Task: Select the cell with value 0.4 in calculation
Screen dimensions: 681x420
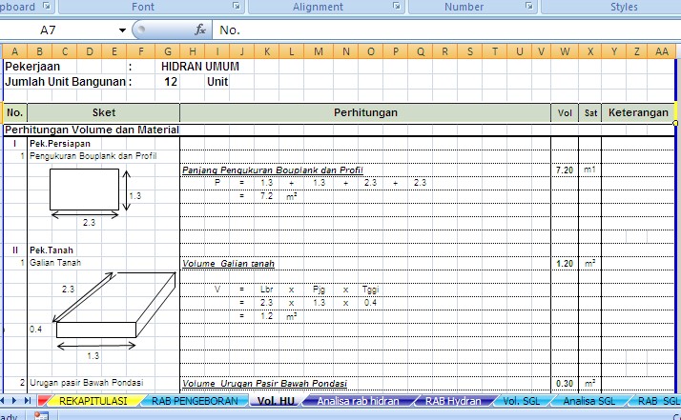Action: coord(370,303)
